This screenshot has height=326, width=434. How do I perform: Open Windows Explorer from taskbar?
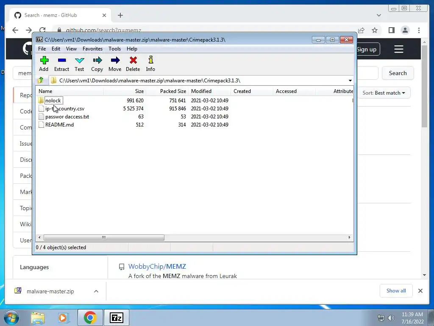tap(38, 318)
